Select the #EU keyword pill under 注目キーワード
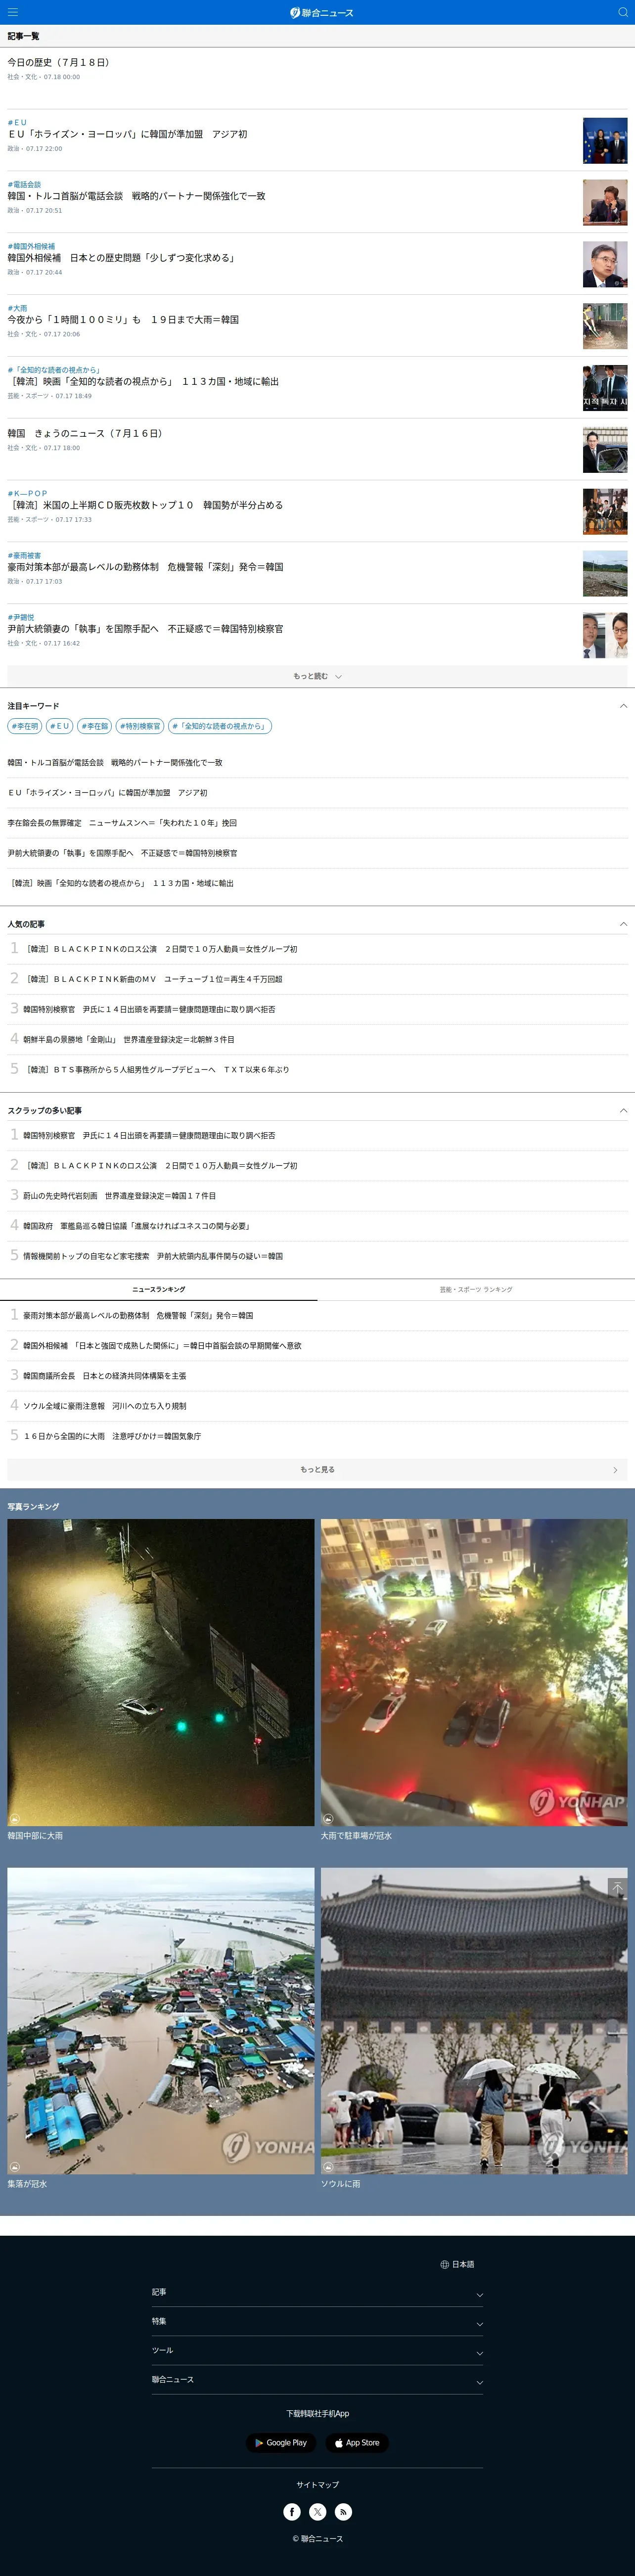The height and width of the screenshot is (2576, 635). tap(60, 726)
